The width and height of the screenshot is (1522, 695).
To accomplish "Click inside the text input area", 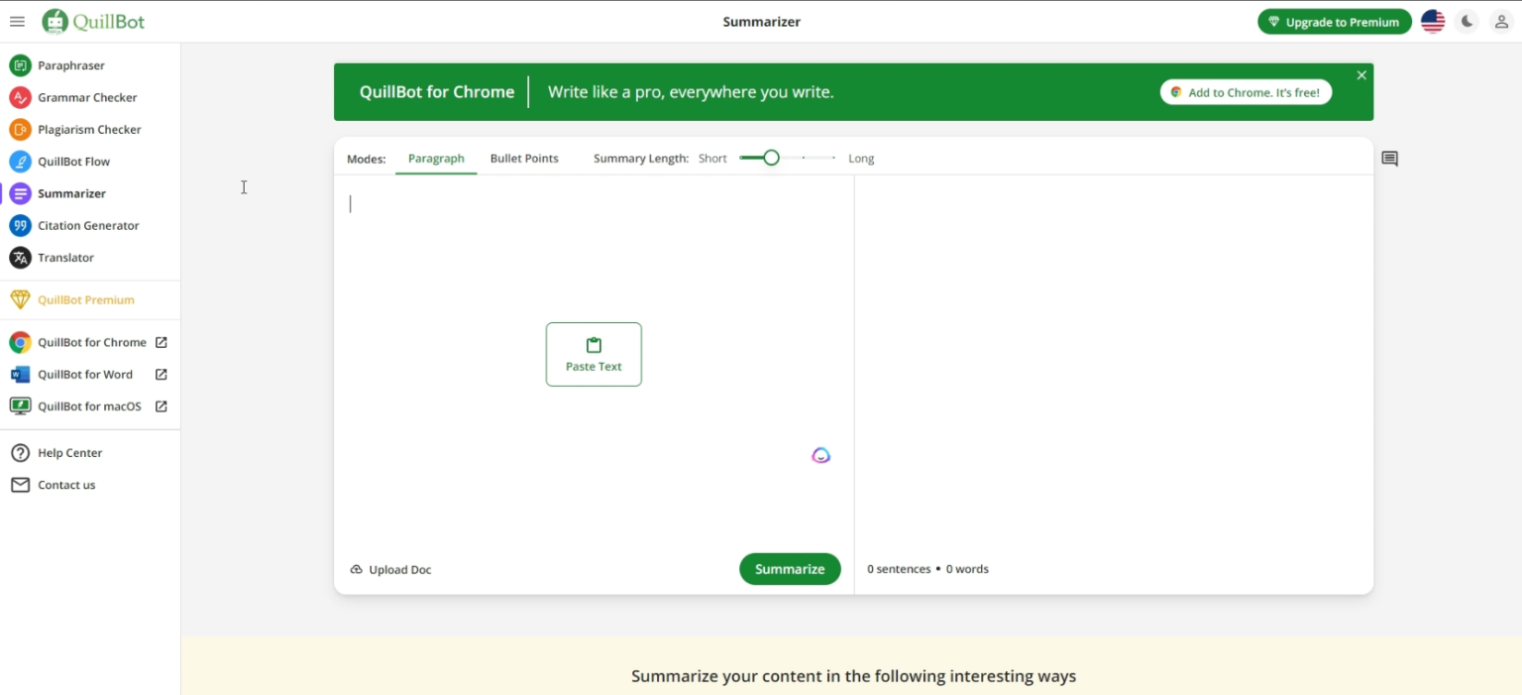I will (x=595, y=258).
